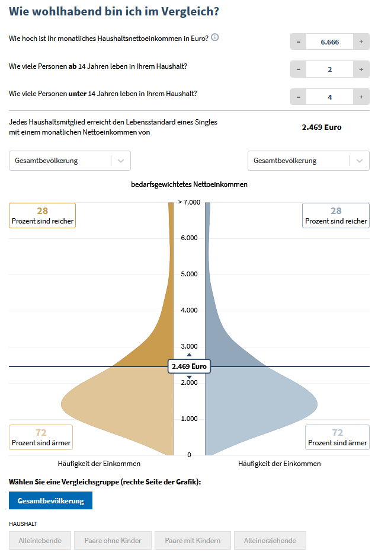375x552 pixels.
Task: Increase number of persons under 14
Action: click(x=361, y=97)
